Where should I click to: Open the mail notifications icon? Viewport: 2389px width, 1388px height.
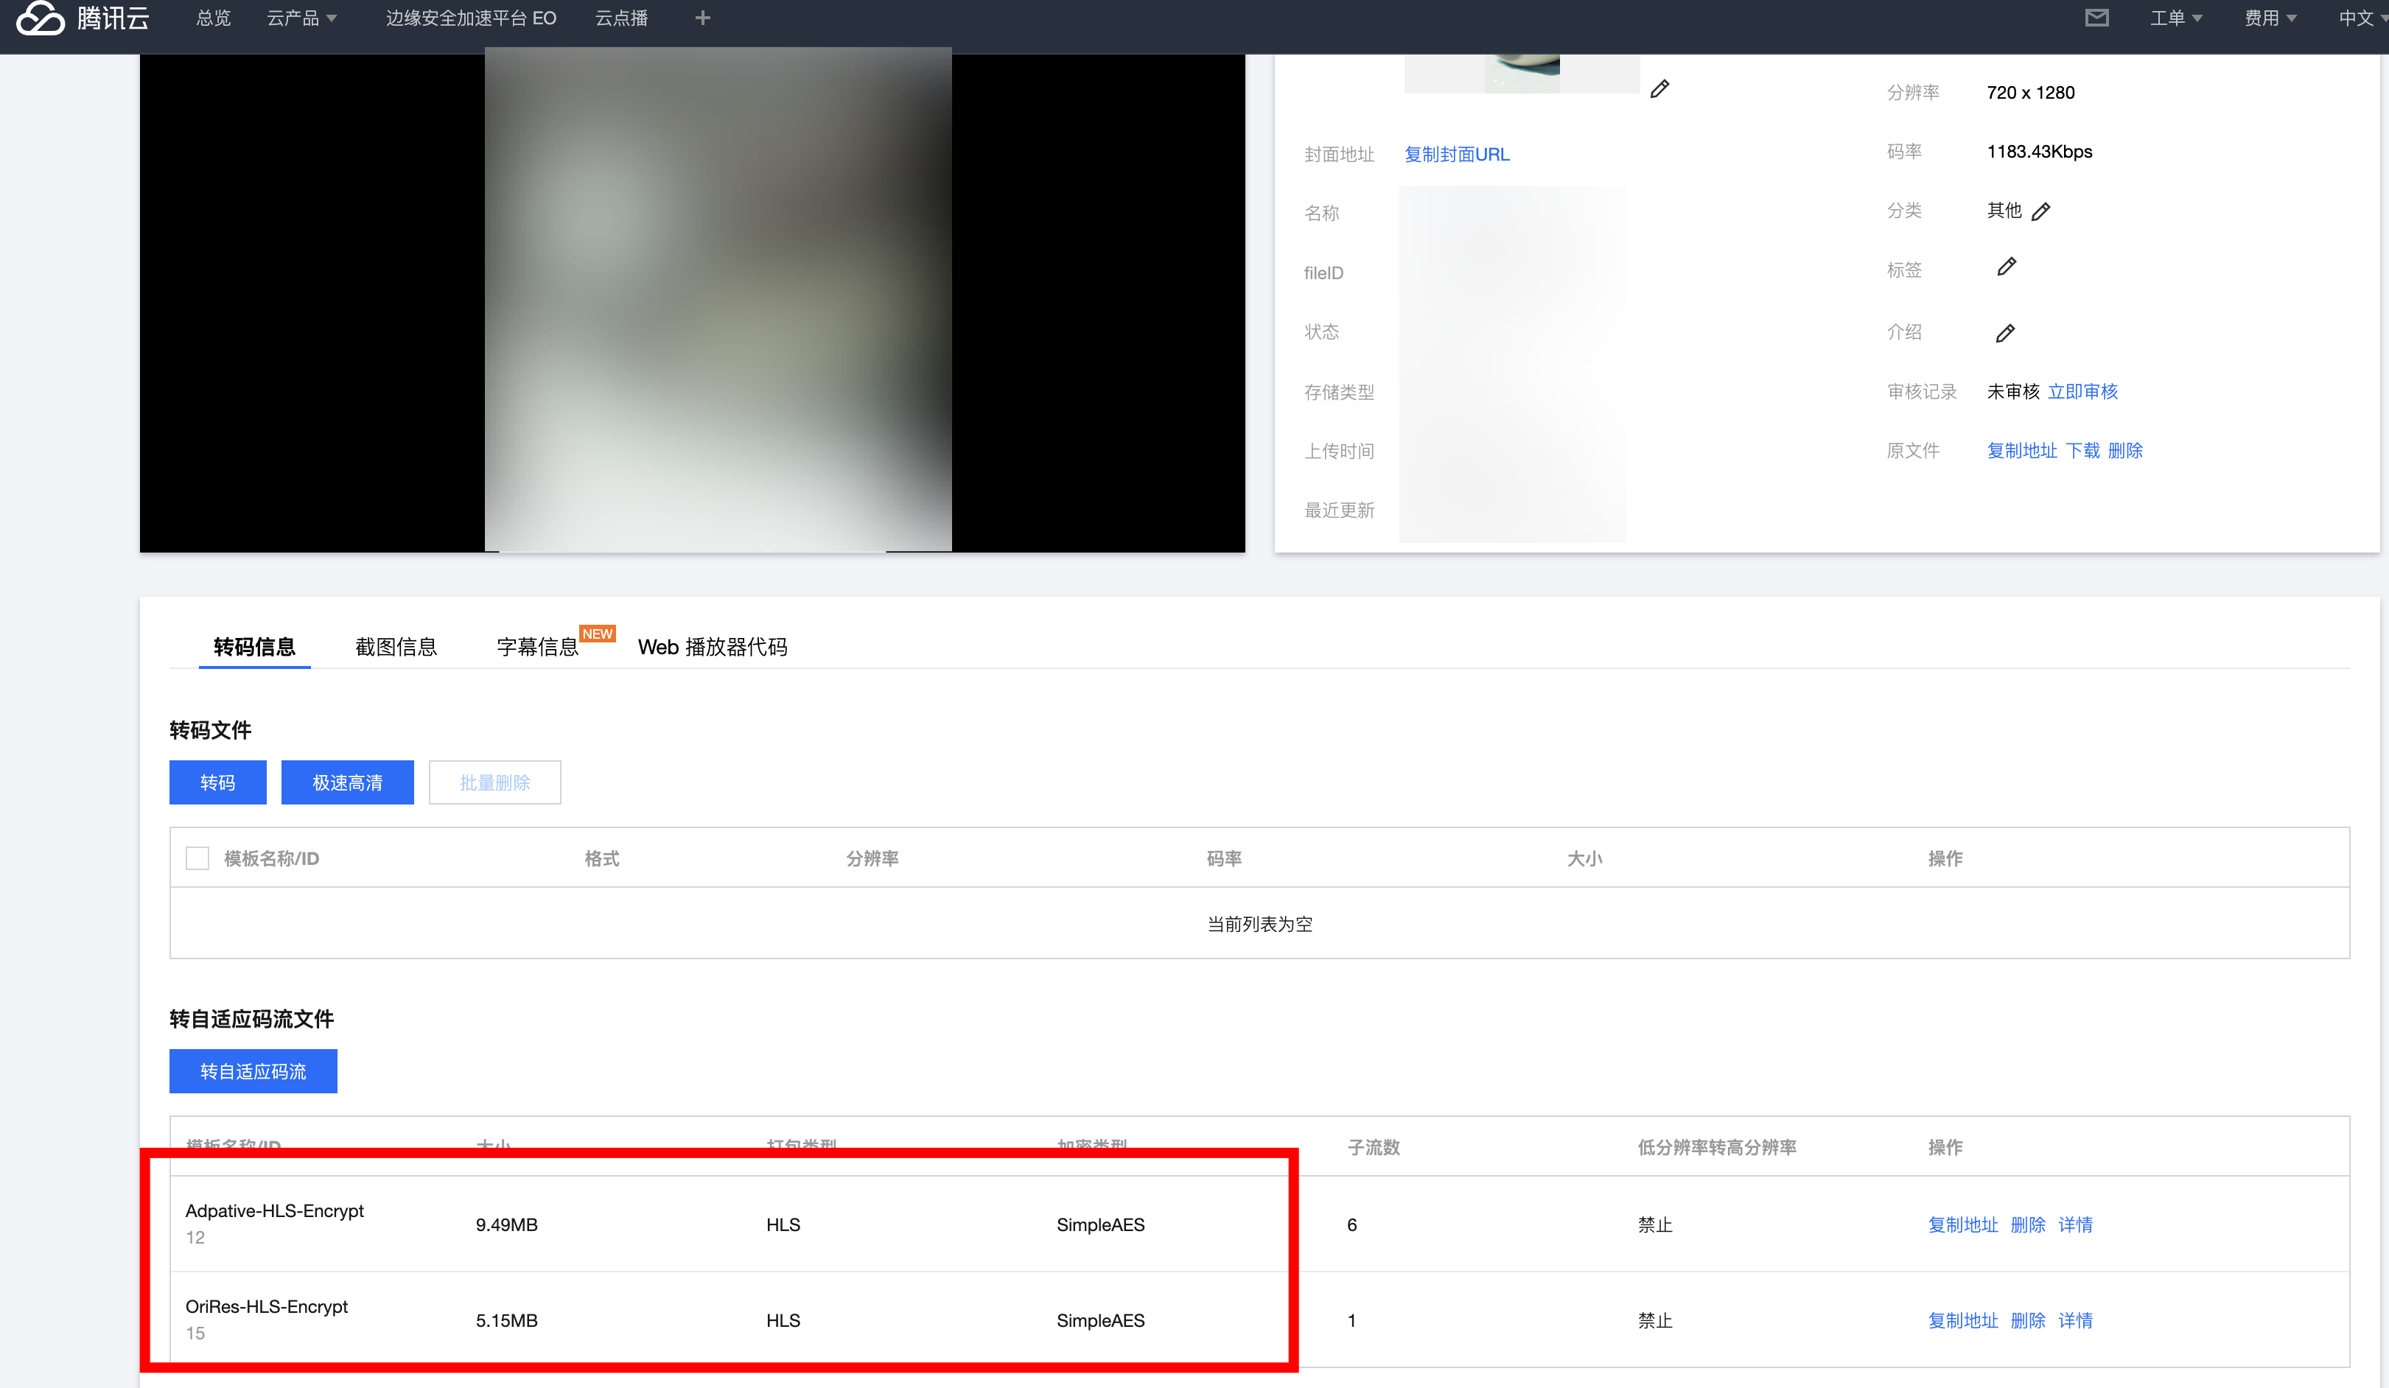click(2096, 18)
